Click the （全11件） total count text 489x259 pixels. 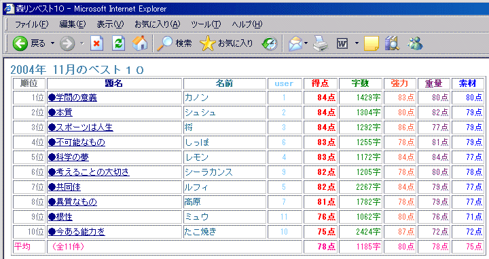click(x=68, y=247)
